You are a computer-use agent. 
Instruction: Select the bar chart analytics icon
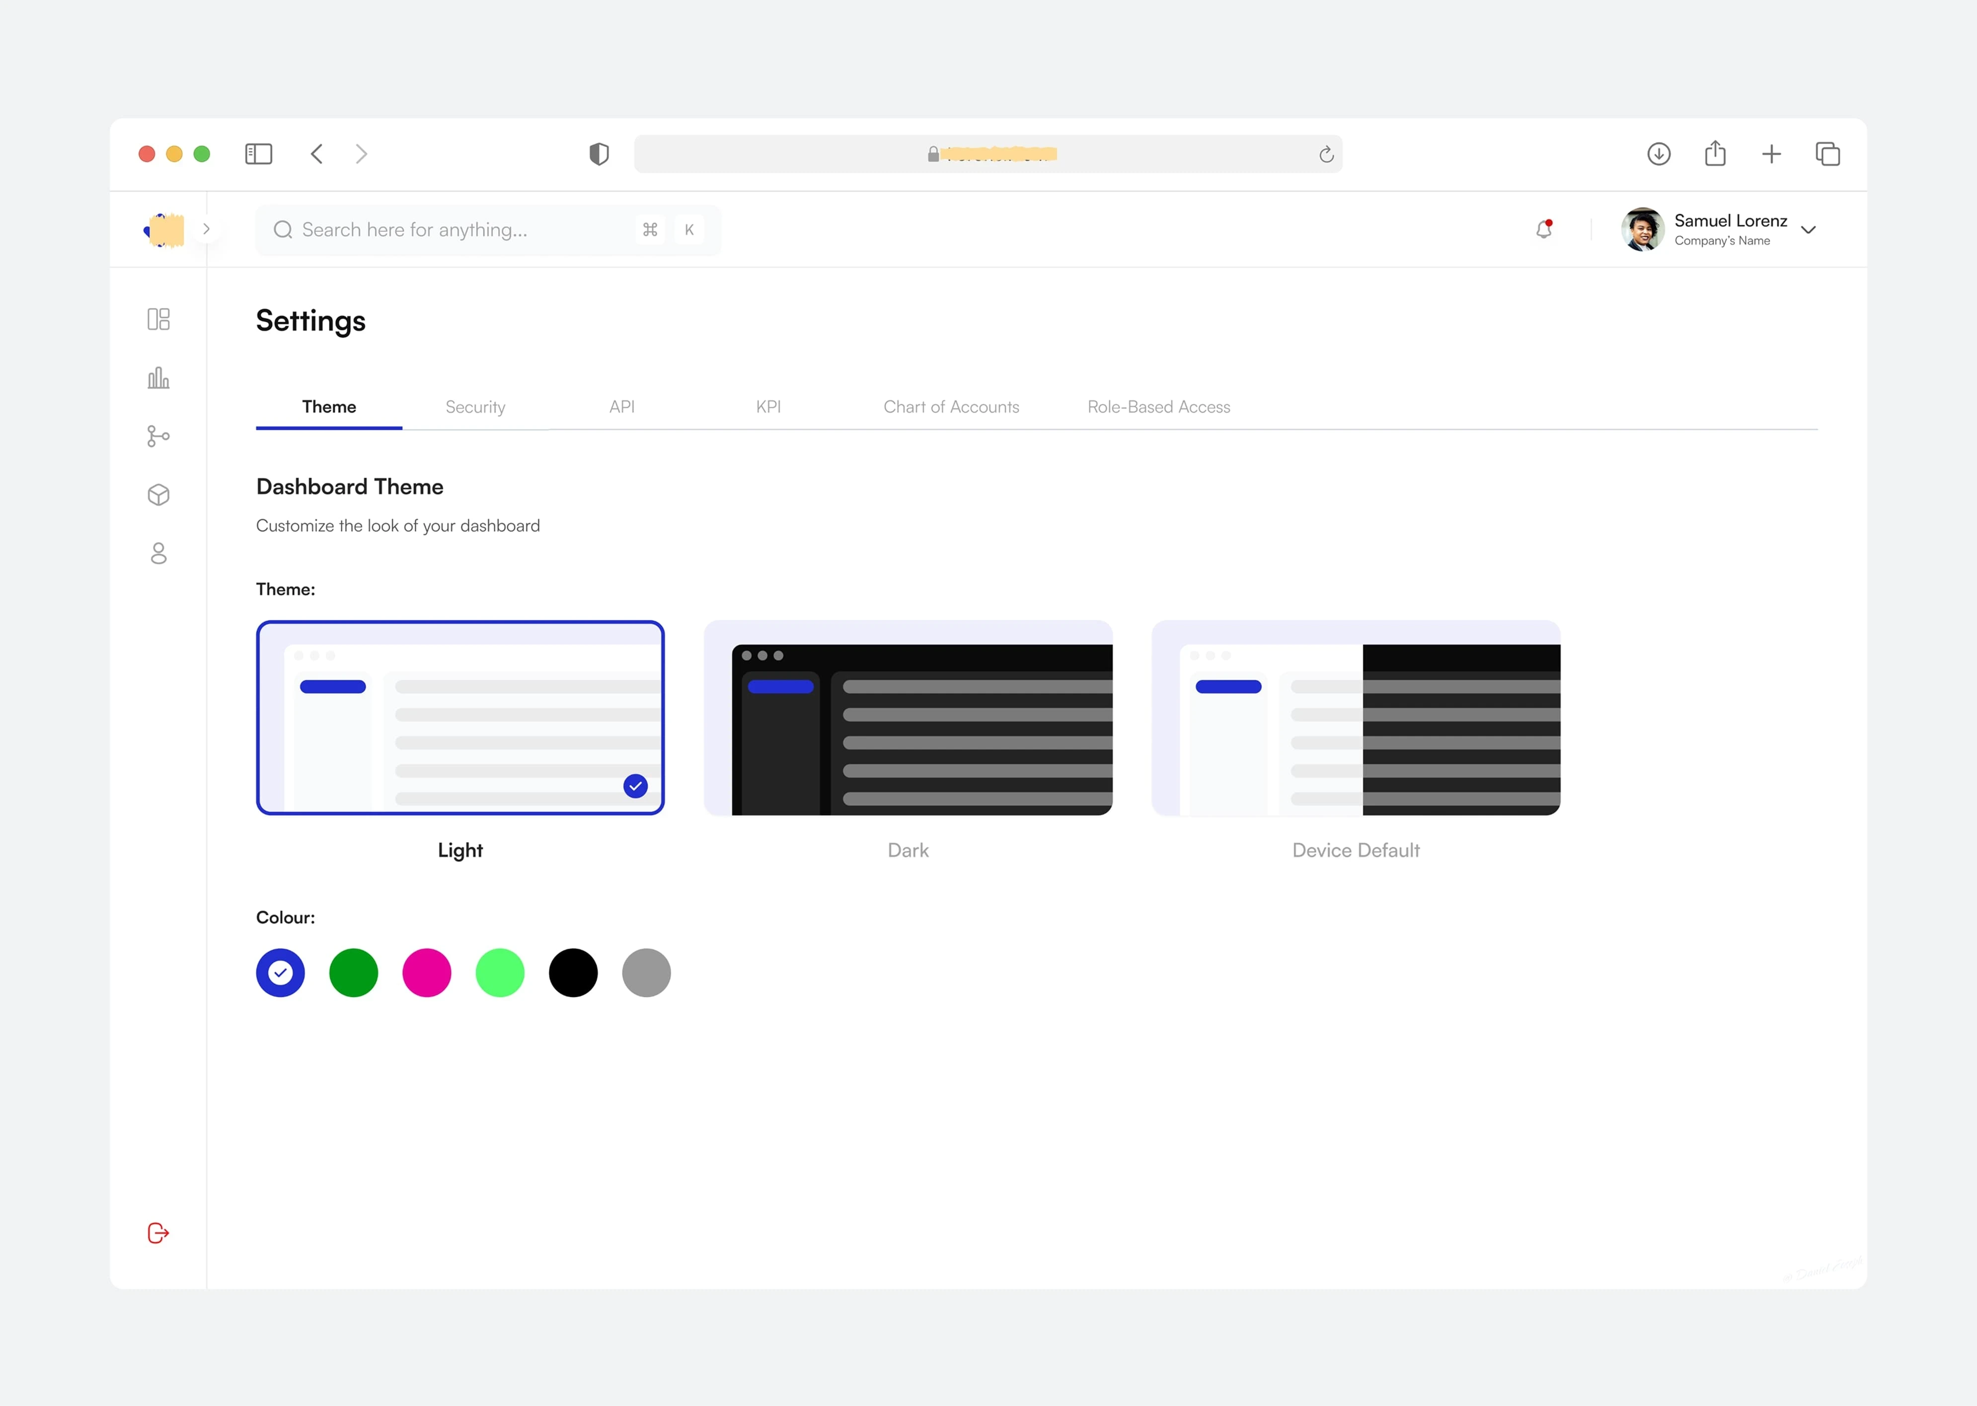[x=158, y=377]
